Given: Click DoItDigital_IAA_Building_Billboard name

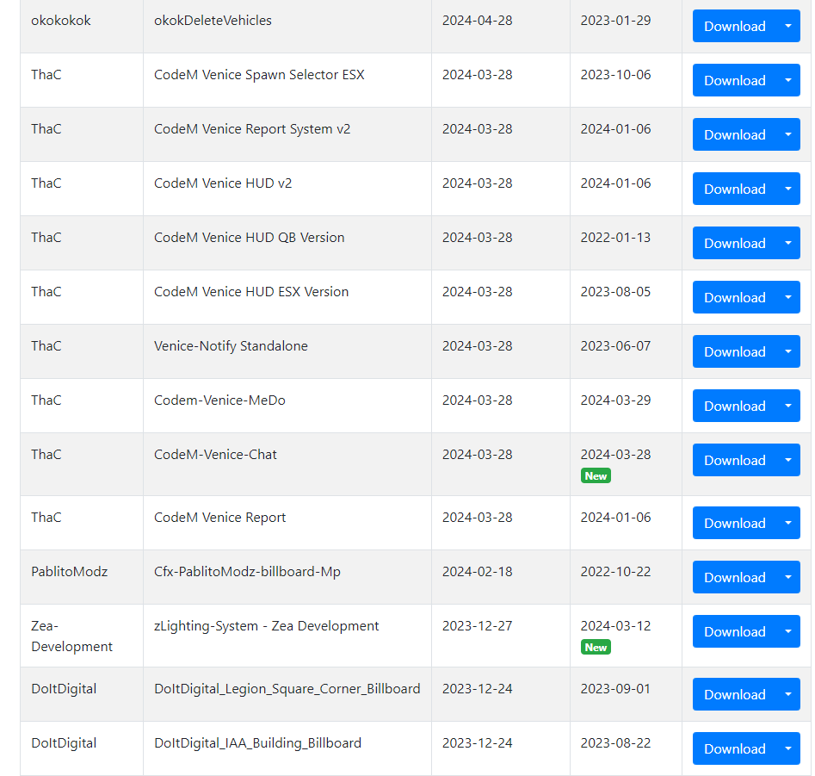Looking at the screenshot, I should point(257,742).
